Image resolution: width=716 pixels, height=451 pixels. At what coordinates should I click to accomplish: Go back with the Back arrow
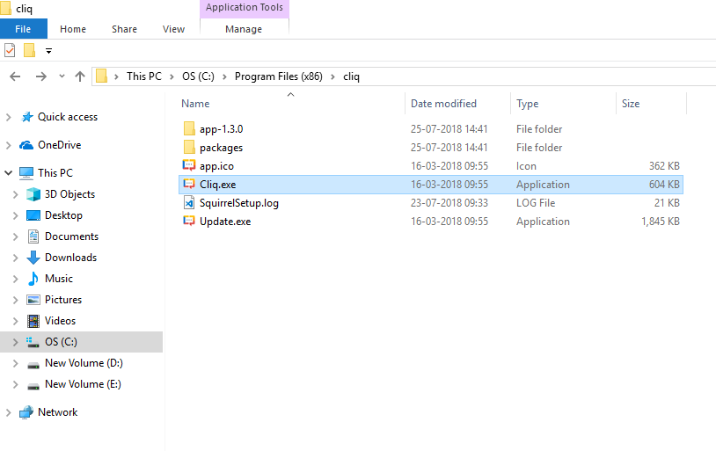15,76
